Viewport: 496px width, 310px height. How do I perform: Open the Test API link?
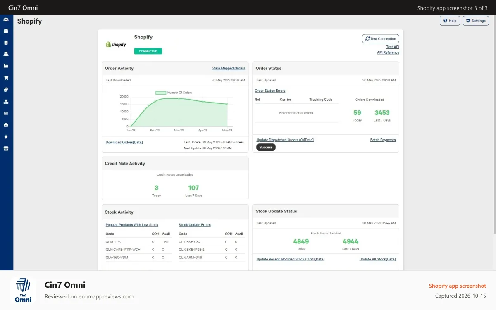393,47
